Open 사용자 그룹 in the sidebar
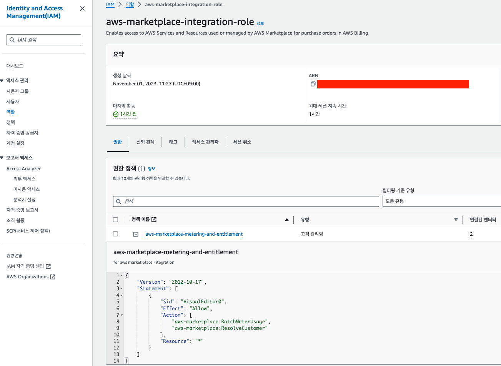Image resolution: width=501 pixels, height=366 pixels. coord(18,91)
